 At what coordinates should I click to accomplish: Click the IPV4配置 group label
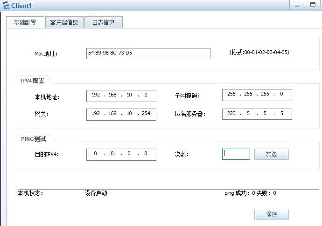click(x=33, y=81)
